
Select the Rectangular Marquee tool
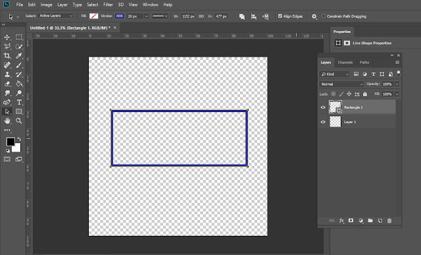(x=18, y=37)
